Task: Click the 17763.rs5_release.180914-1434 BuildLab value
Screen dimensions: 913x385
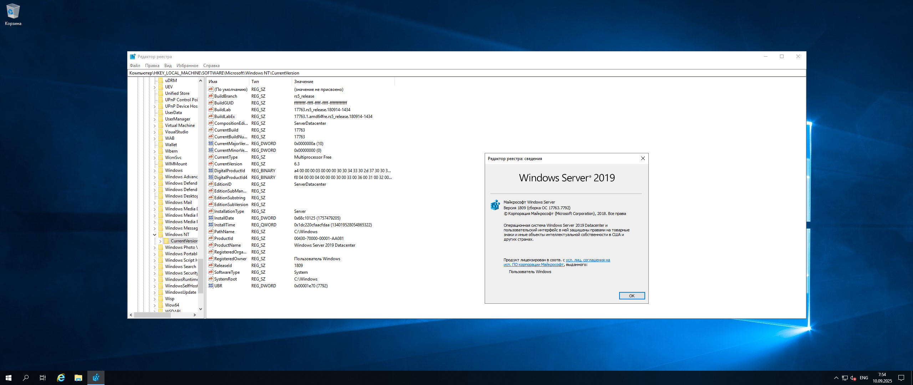Action: (x=322, y=110)
